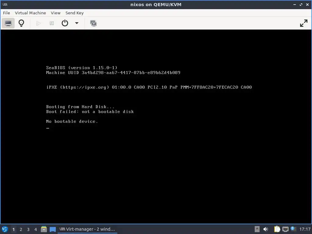
Task: Click the clipboard manager tray icon
Action: point(277,229)
